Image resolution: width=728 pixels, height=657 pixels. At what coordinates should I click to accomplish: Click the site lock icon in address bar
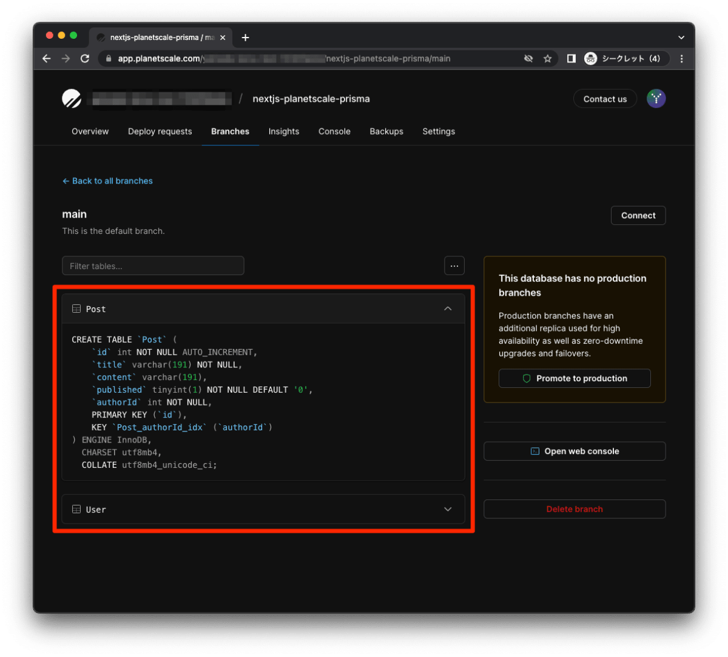[109, 58]
